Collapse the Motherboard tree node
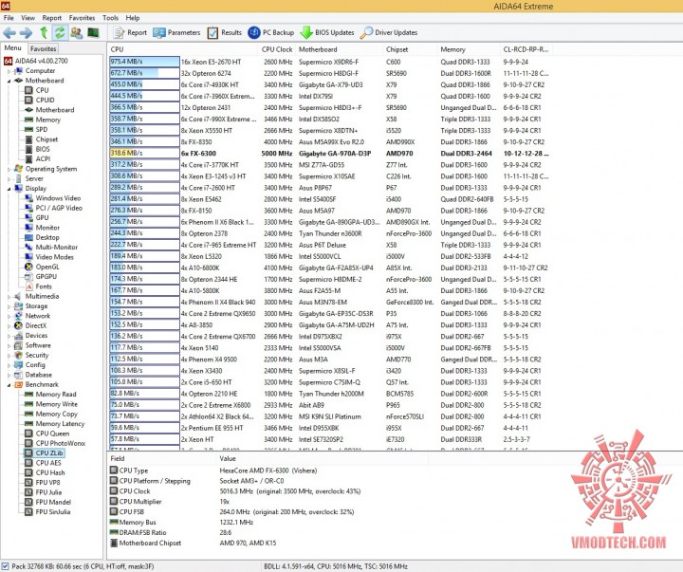Image resolution: width=683 pixels, height=572 pixels. pos(9,81)
